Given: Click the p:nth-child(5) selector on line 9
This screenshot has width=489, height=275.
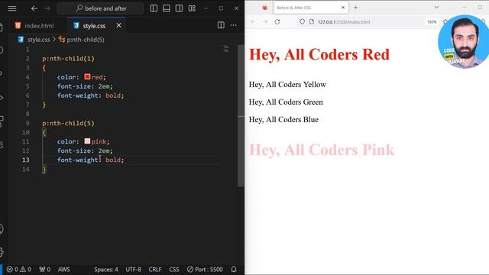Looking at the screenshot, I should coord(68,123).
